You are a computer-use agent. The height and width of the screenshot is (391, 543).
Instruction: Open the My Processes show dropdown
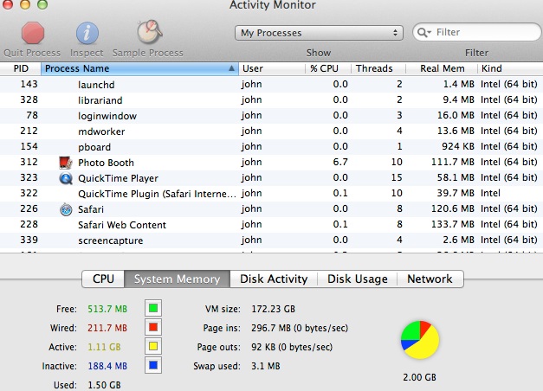coord(319,33)
